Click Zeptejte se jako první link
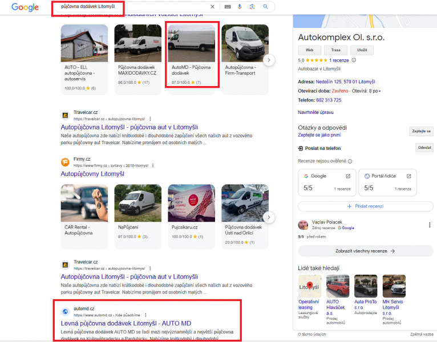Viewport: 437px width, 342px height. coord(319,135)
